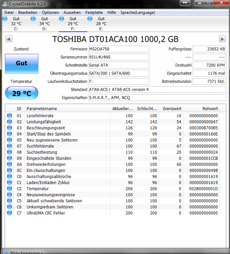This screenshot has width=230, height=254.
Task: Click status orb of Ausschaltungsabbrüche row
Action: (9, 176)
